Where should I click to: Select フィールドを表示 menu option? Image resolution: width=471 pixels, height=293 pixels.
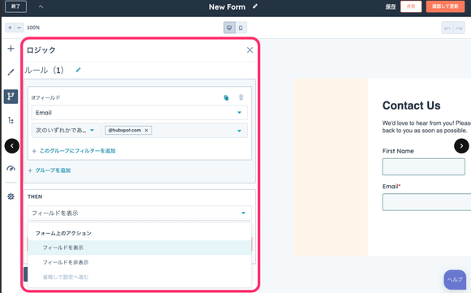(139, 248)
